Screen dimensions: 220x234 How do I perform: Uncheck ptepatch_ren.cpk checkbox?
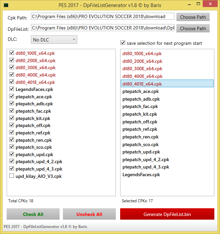coord(12,140)
